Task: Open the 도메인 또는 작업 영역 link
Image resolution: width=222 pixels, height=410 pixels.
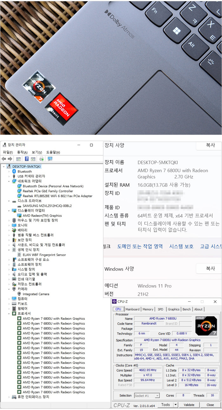Action: point(140,246)
